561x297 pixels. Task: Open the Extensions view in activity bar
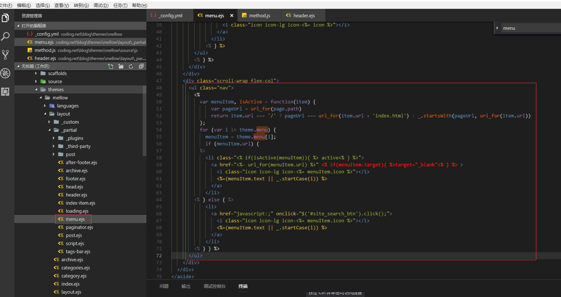(x=6, y=91)
